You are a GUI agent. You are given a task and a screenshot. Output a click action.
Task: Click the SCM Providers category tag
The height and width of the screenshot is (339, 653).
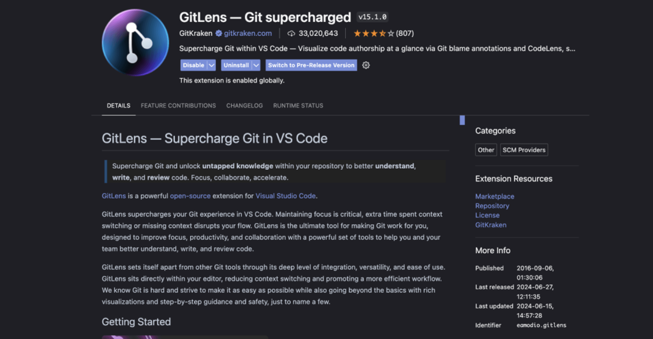click(524, 150)
